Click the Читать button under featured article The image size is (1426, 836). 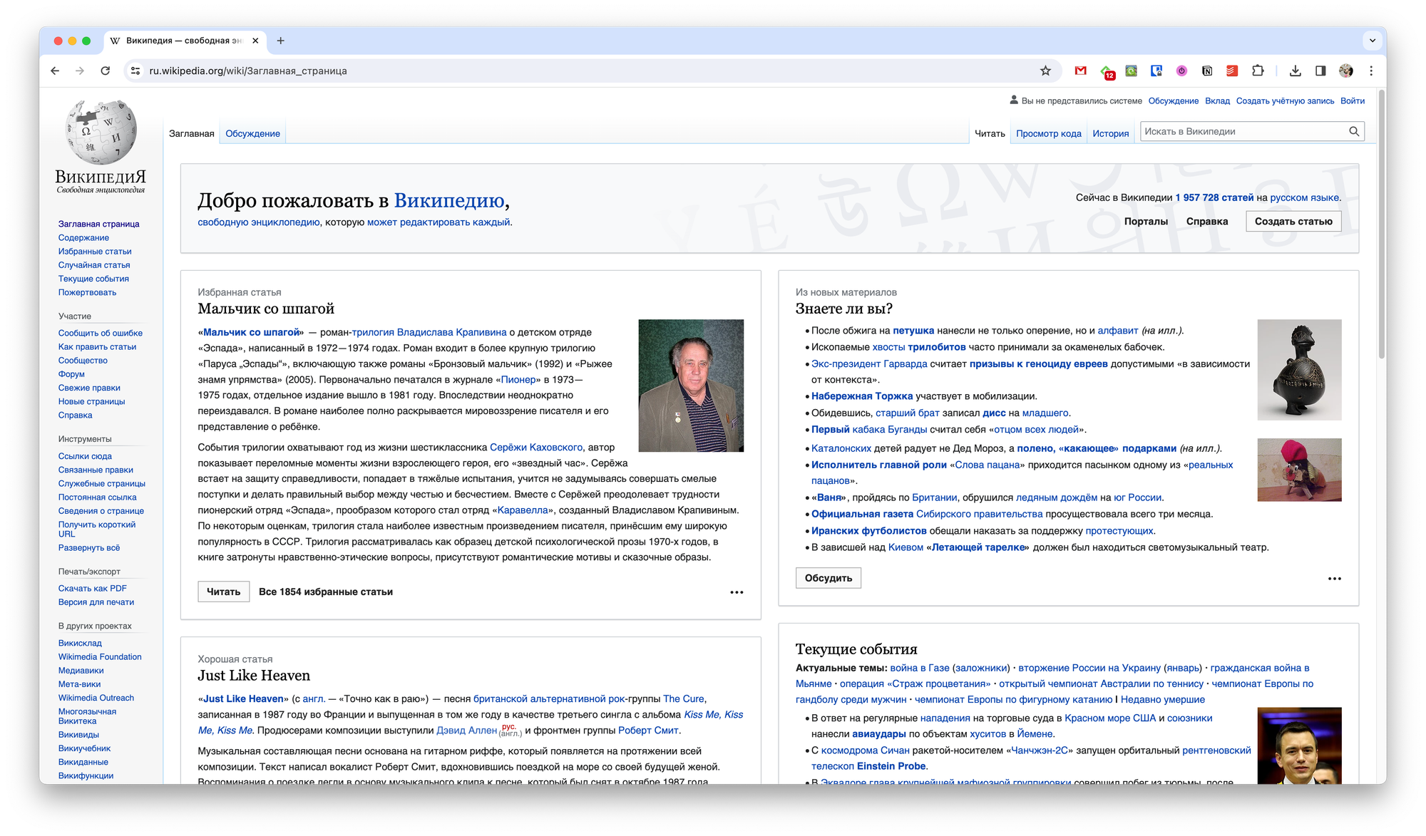pos(223,592)
